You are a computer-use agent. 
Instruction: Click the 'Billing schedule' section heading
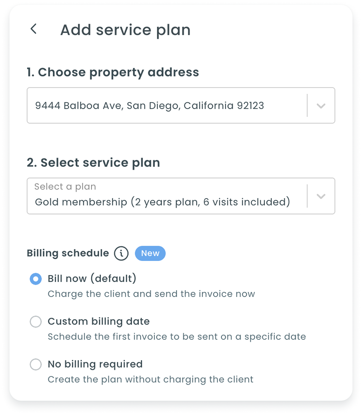tap(68, 253)
